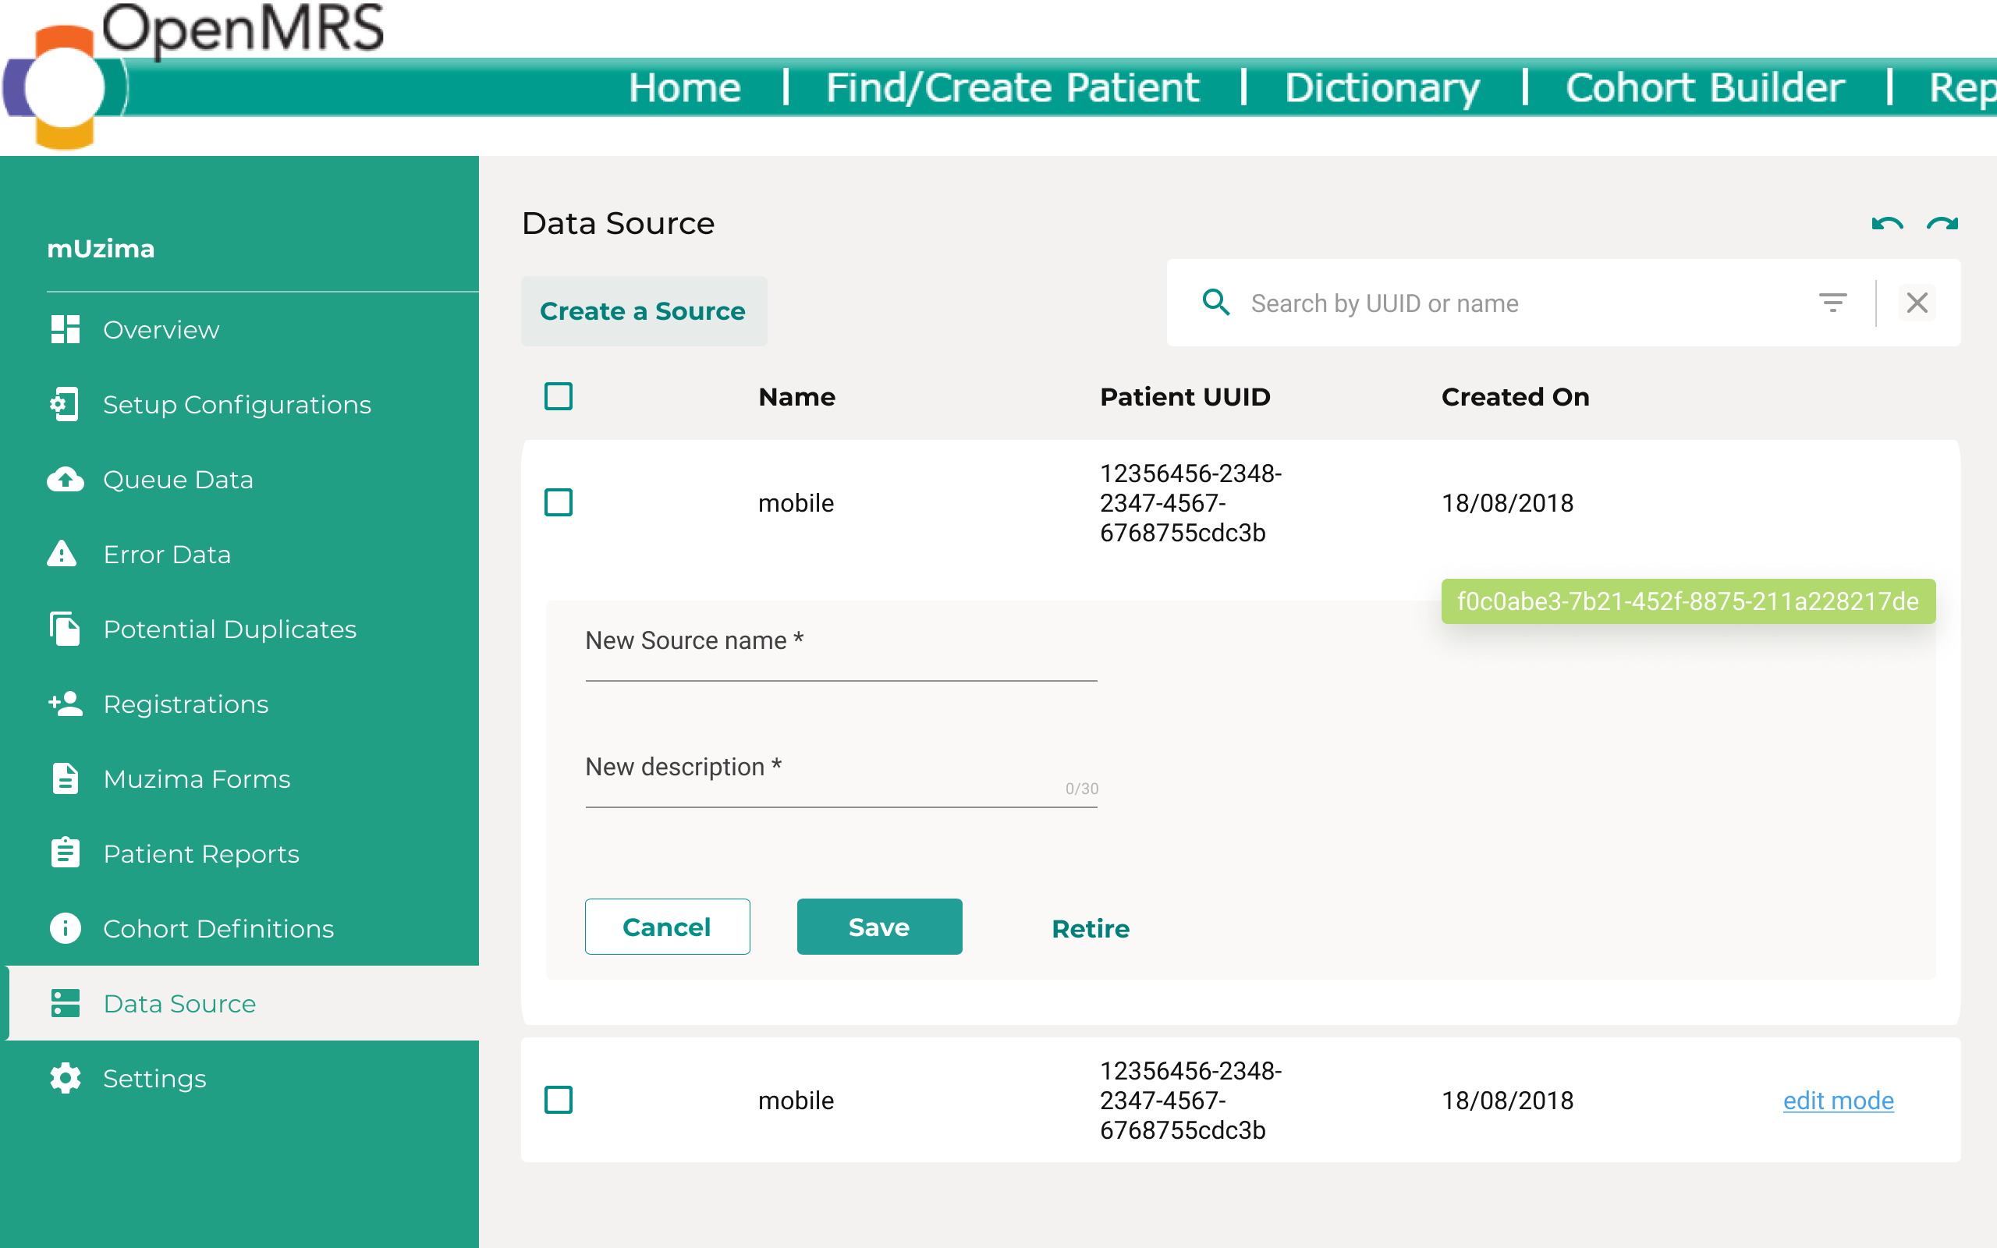Click the bottom row's name mobile
Screen dimensions: 1997x1248
tap(796, 1101)
